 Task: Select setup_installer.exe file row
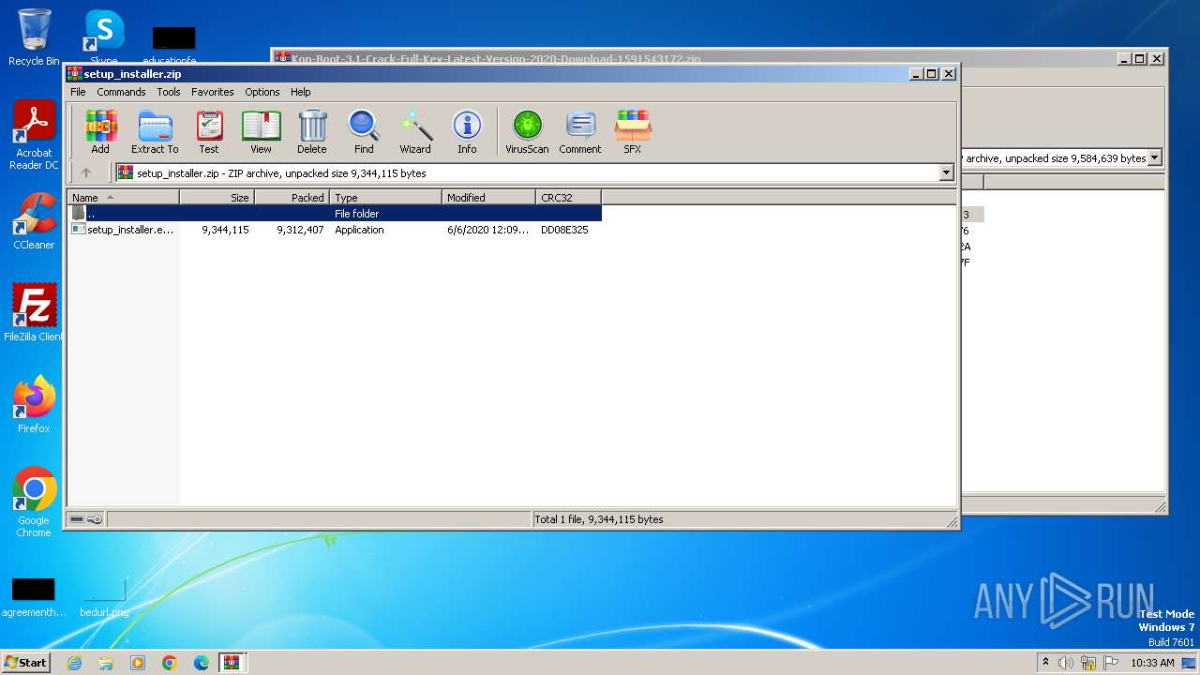335,230
